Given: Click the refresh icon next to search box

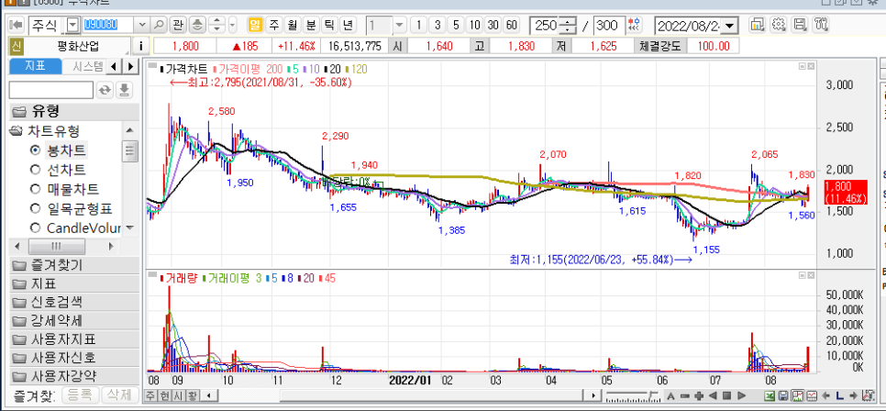Looking at the screenshot, I should pyautogui.click(x=105, y=90).
